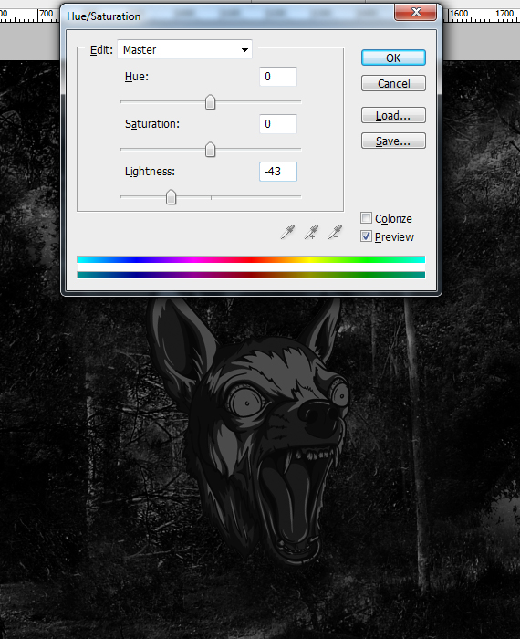Click the Lightness slider handle

click(x=171, y=197)
